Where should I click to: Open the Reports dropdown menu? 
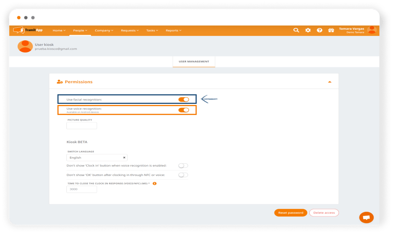(x=173, y=30)
